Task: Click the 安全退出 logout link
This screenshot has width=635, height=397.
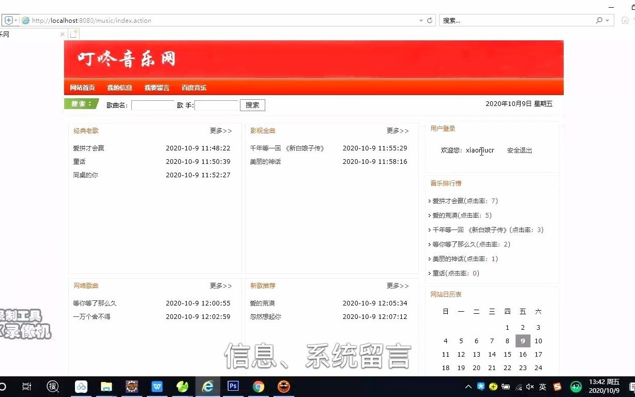Action: pyautogui.click(x=519, y=150)
